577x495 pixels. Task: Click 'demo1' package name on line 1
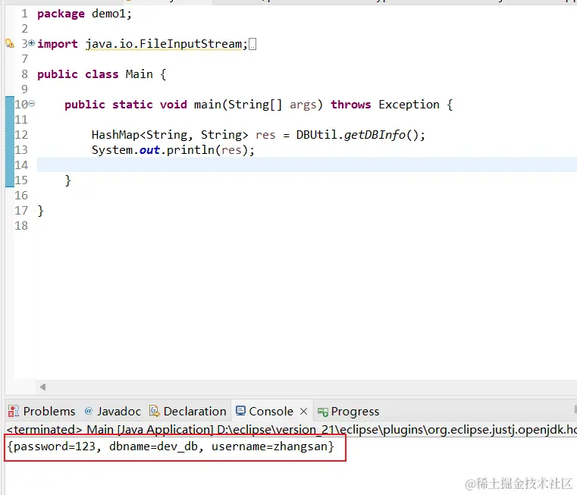pos(108,14)
